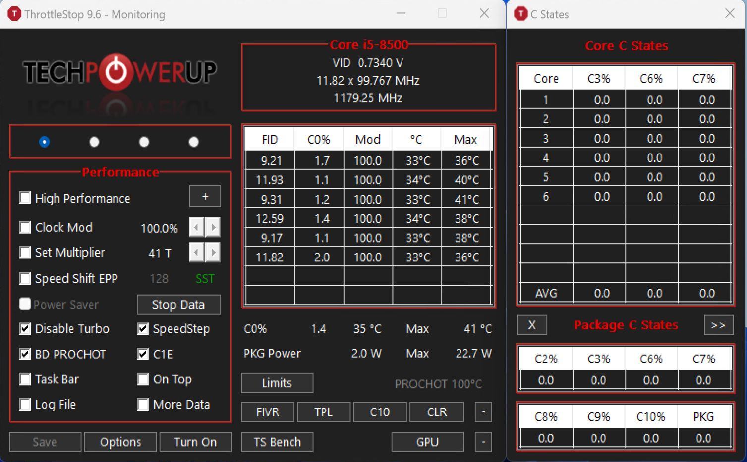Enable the Speed Shift EPP checkbox
The height and width of the screenshot is (462, 747).
tap(25, 278)
